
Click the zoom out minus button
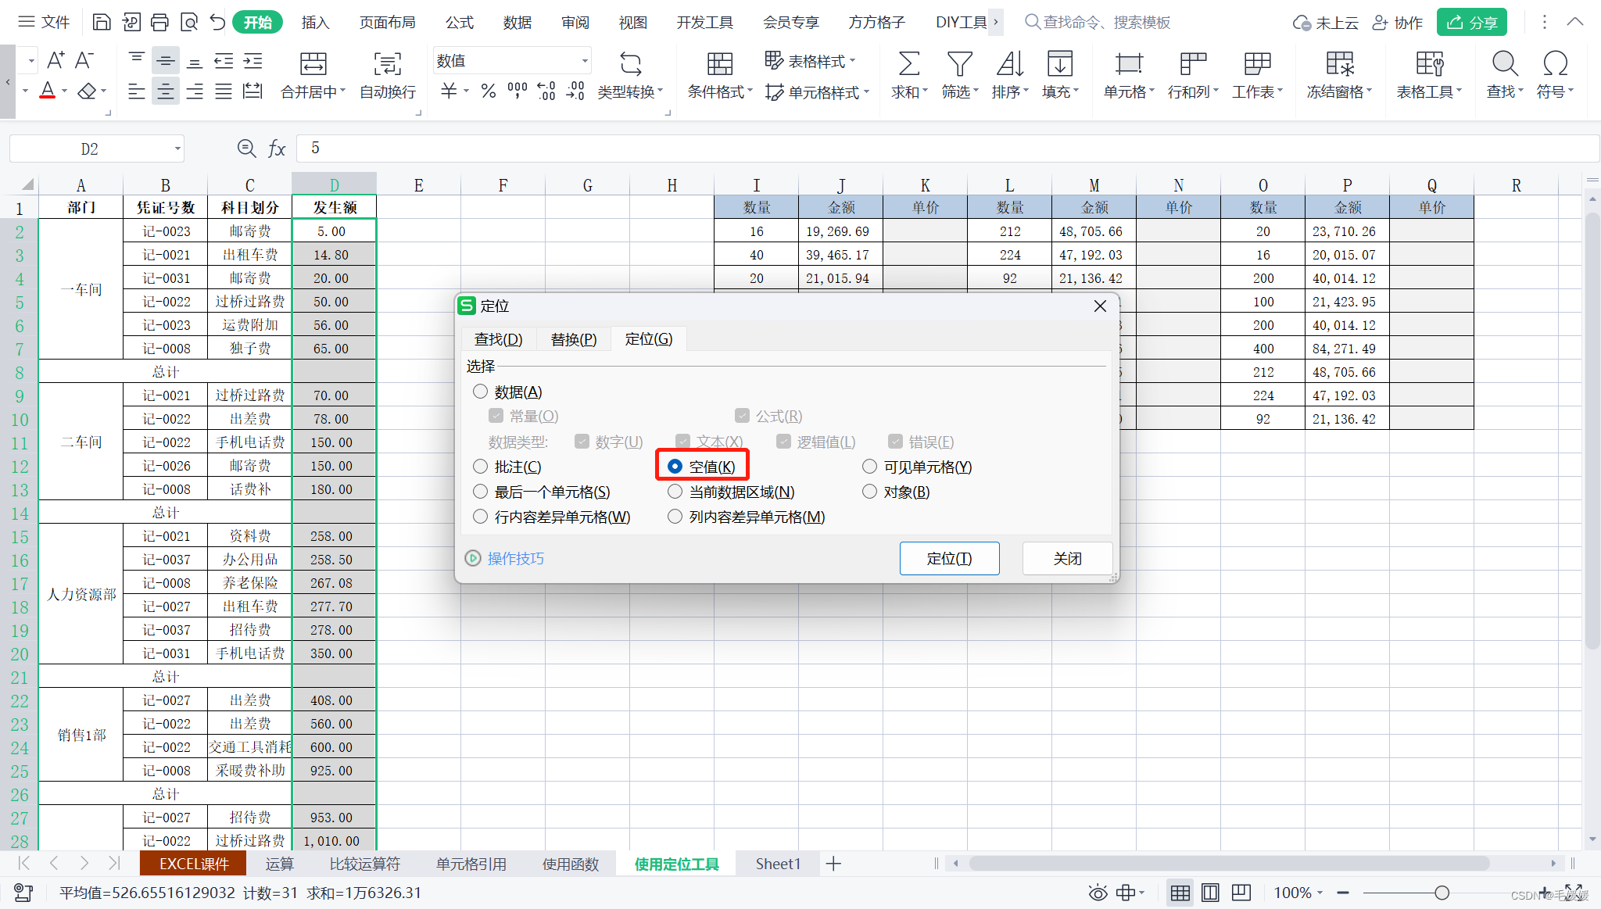(x=1343, y=893)
